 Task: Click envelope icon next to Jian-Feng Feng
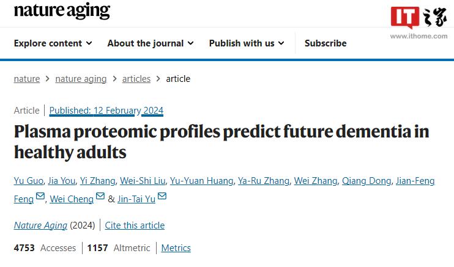(x=40, y=197)
